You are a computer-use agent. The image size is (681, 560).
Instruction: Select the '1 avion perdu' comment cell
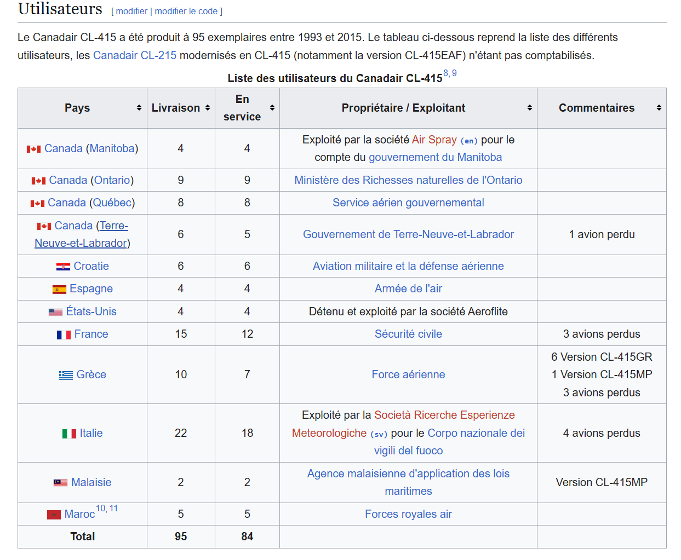click(602, 234)
